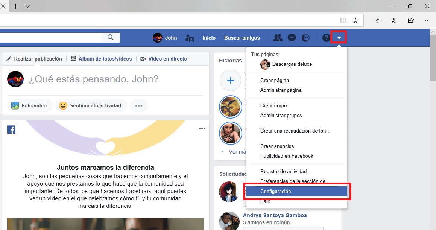This screenshot has height=230, width=436.
Task: Open friend requests icon
Action: tap(278, 38)
